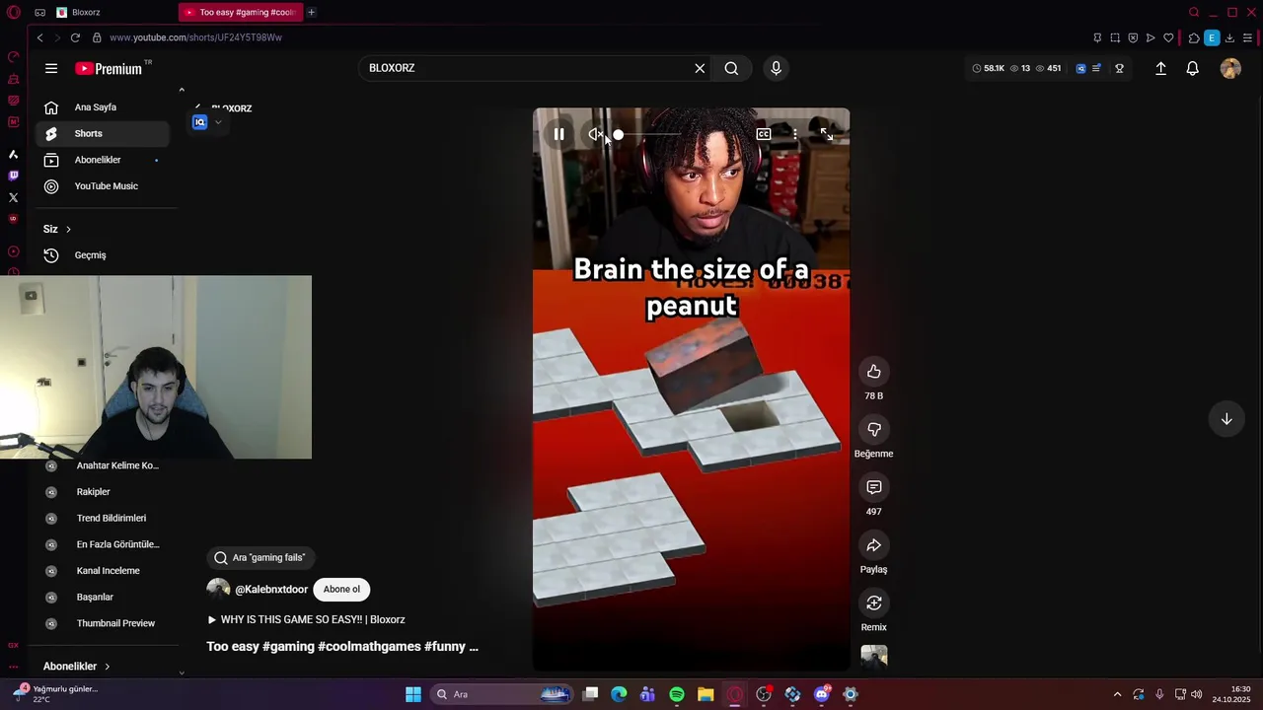The width and height of the screenshot is (1263, 710).
Task: Expand the Siz section
Action: [57, 229]
